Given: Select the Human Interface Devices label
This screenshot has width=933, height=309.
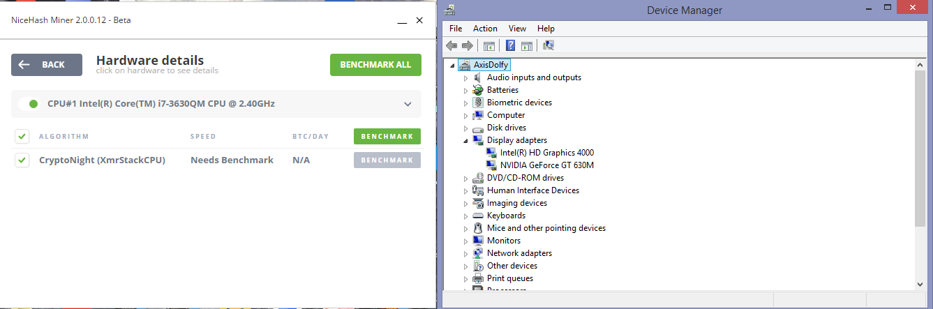Looking at the screenshot, I should click(533, 190).
